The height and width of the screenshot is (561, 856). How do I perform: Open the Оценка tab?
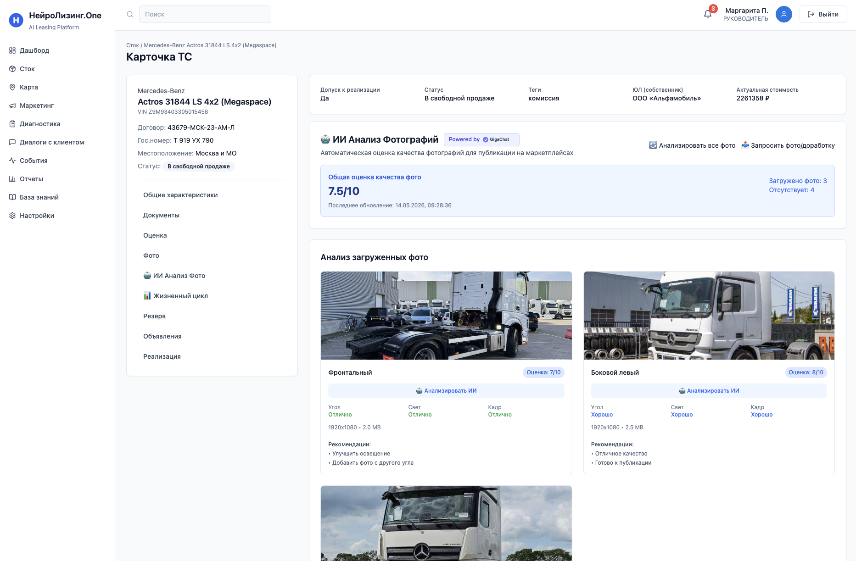(x=155, y=235)
